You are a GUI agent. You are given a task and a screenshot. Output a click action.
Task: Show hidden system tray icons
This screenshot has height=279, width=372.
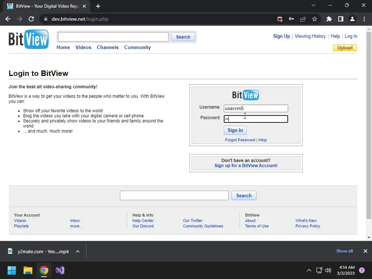click(x=309, y=270)
